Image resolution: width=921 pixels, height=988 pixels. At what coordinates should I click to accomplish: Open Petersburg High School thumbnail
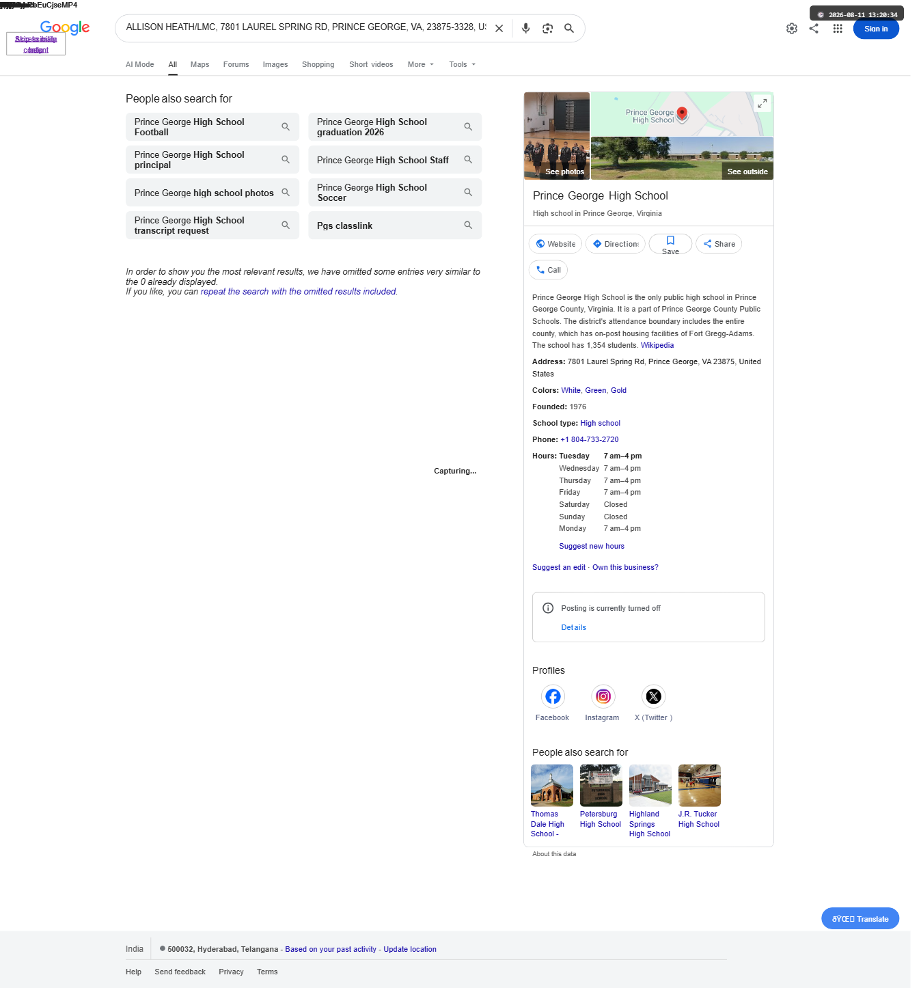point(601,786)
